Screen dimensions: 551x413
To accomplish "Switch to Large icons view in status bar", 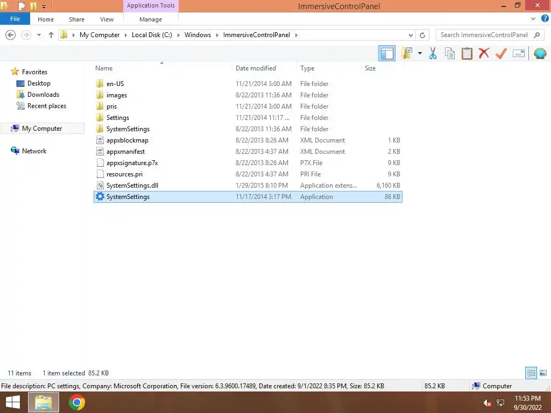I will [543, 373].
